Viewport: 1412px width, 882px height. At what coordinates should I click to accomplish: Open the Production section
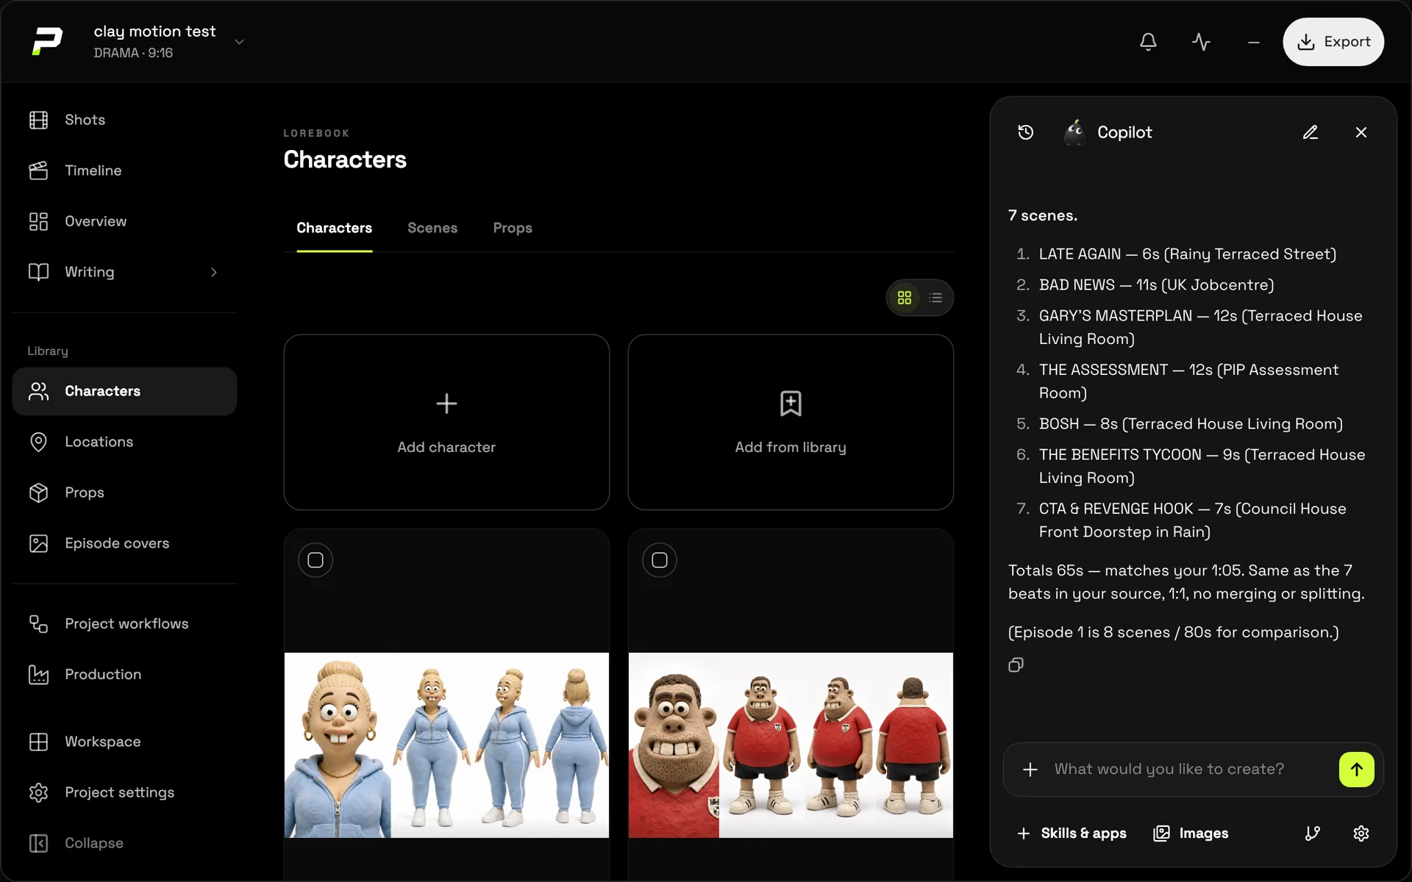pos(125,675)
